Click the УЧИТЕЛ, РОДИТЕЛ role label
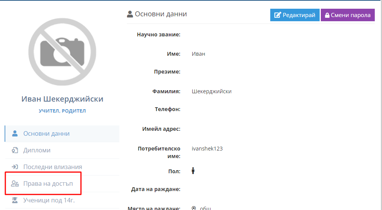The image size is (382, 210). pos(62,111)
